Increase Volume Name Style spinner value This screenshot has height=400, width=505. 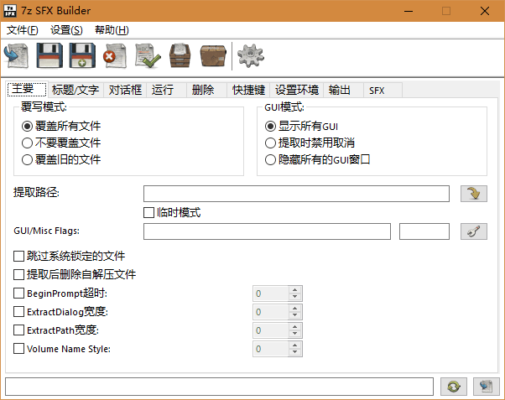[x=294, y=345]
